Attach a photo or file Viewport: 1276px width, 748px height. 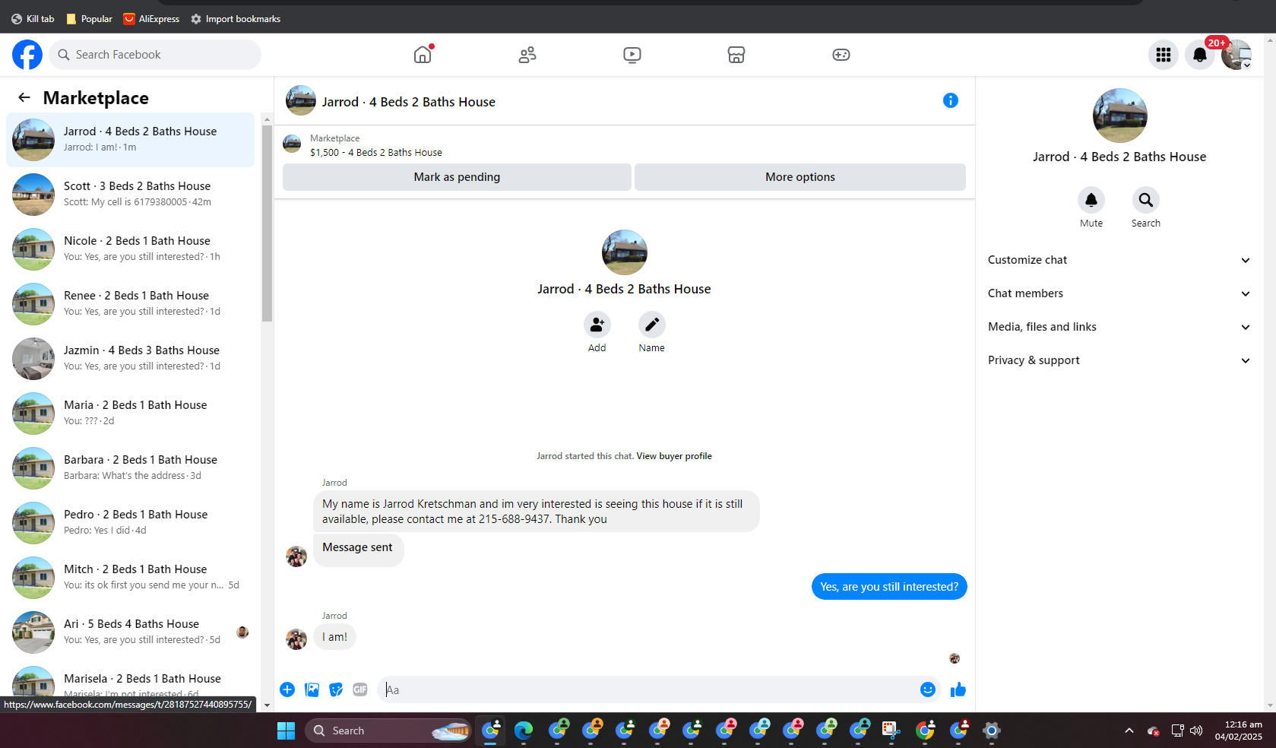coord(312,689)
